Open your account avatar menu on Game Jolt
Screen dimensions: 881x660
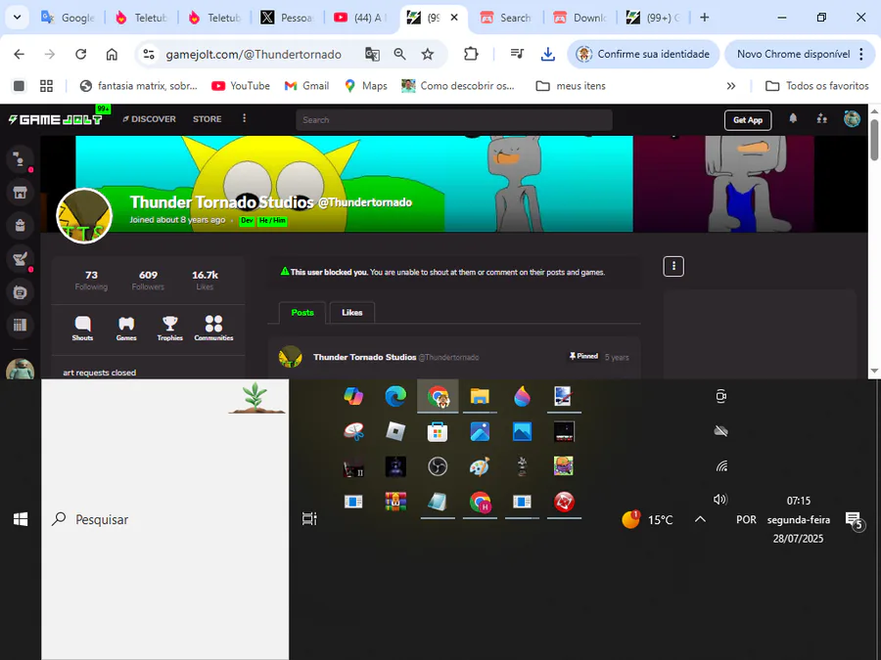pos(852,119)
